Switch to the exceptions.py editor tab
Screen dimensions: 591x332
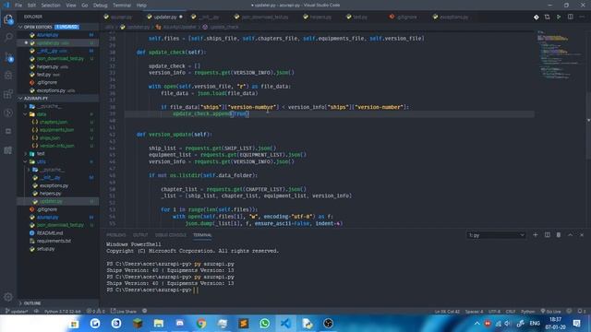click(x=453, y=17)
